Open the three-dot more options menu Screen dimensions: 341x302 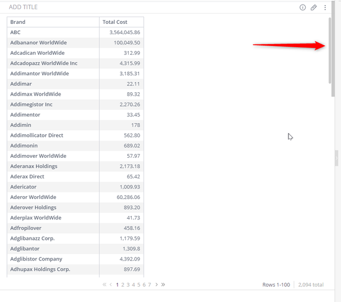325,7
